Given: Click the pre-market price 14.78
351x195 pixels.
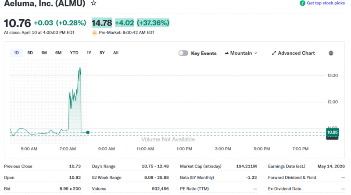Looking at the screenshot, I should [x=102, y=23].
